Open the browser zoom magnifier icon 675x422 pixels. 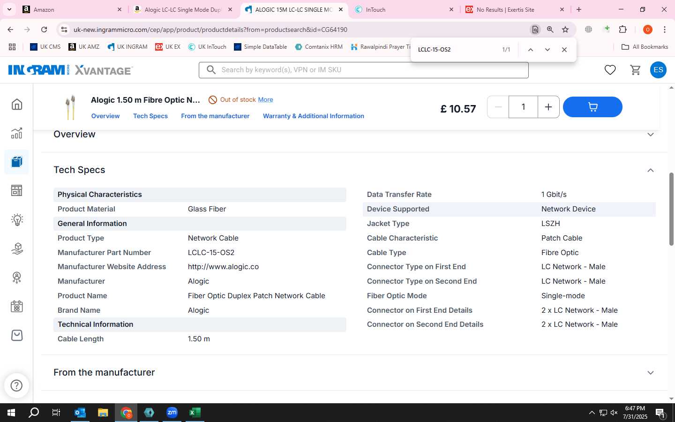tap(550, 30)
